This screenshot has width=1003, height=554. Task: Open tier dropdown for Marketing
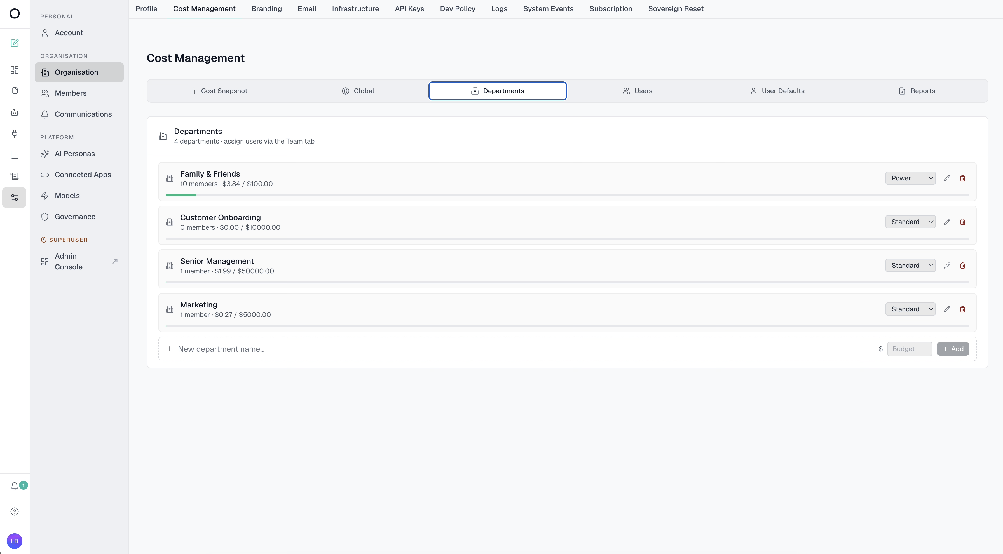point(910,309)
